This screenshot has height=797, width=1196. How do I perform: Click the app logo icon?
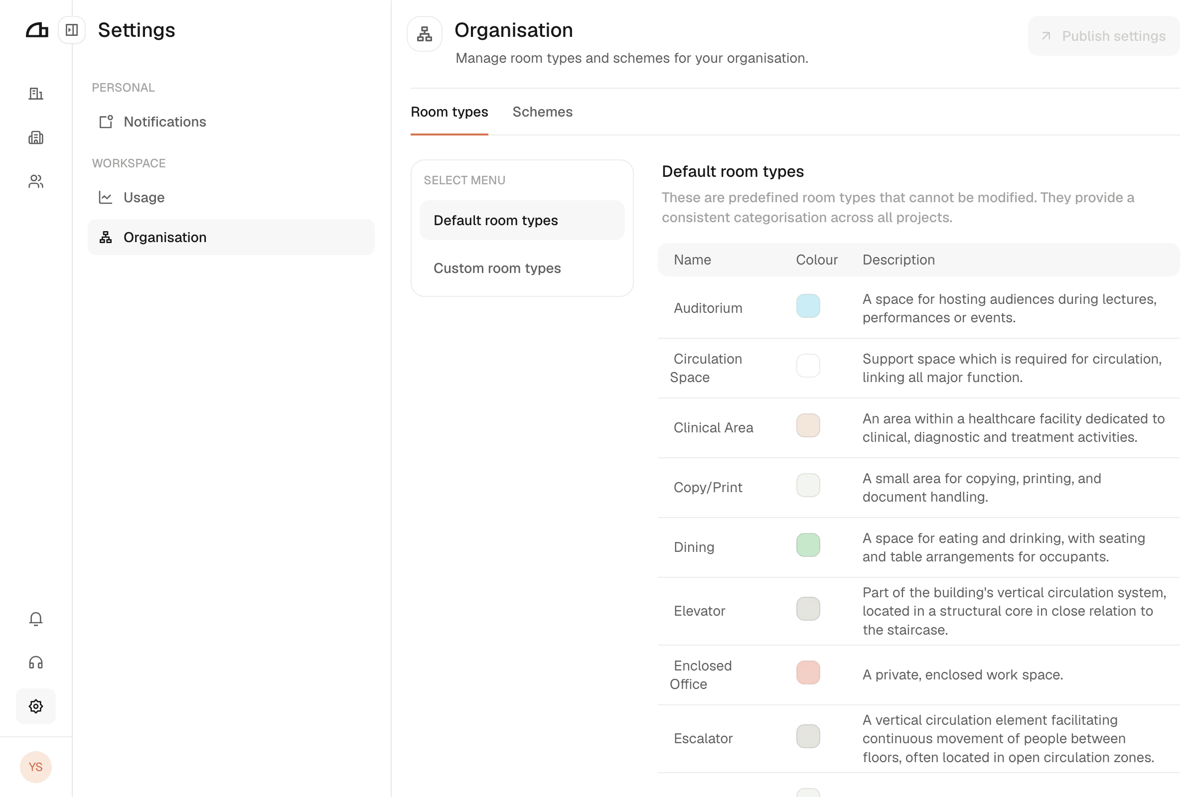point(36,30)
